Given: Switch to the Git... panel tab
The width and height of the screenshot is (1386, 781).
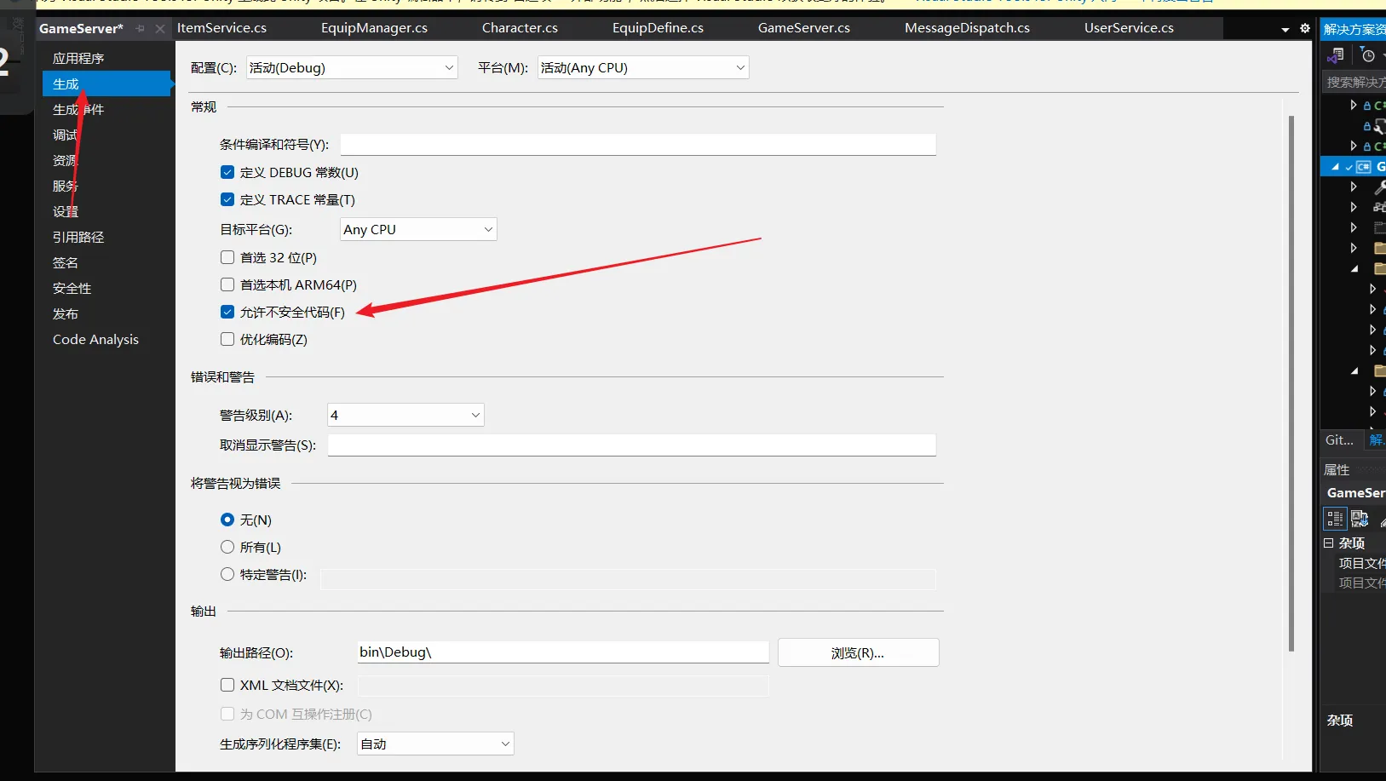Looking at the screenshot, I should [1340, 440].
